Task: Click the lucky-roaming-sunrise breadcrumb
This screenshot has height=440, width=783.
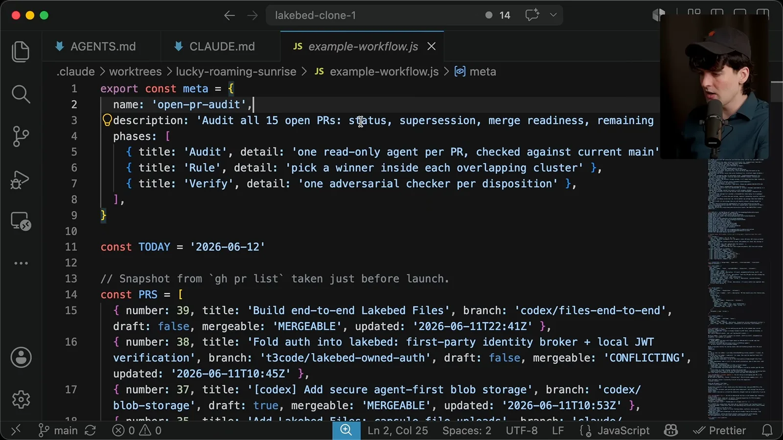Action: tap(236, 71)
